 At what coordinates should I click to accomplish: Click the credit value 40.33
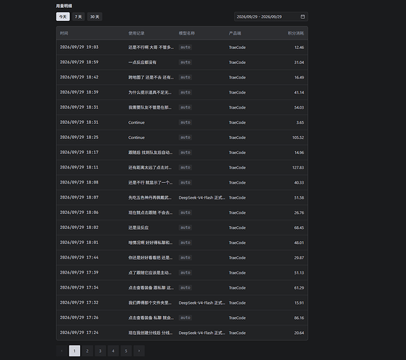point(299,182)
